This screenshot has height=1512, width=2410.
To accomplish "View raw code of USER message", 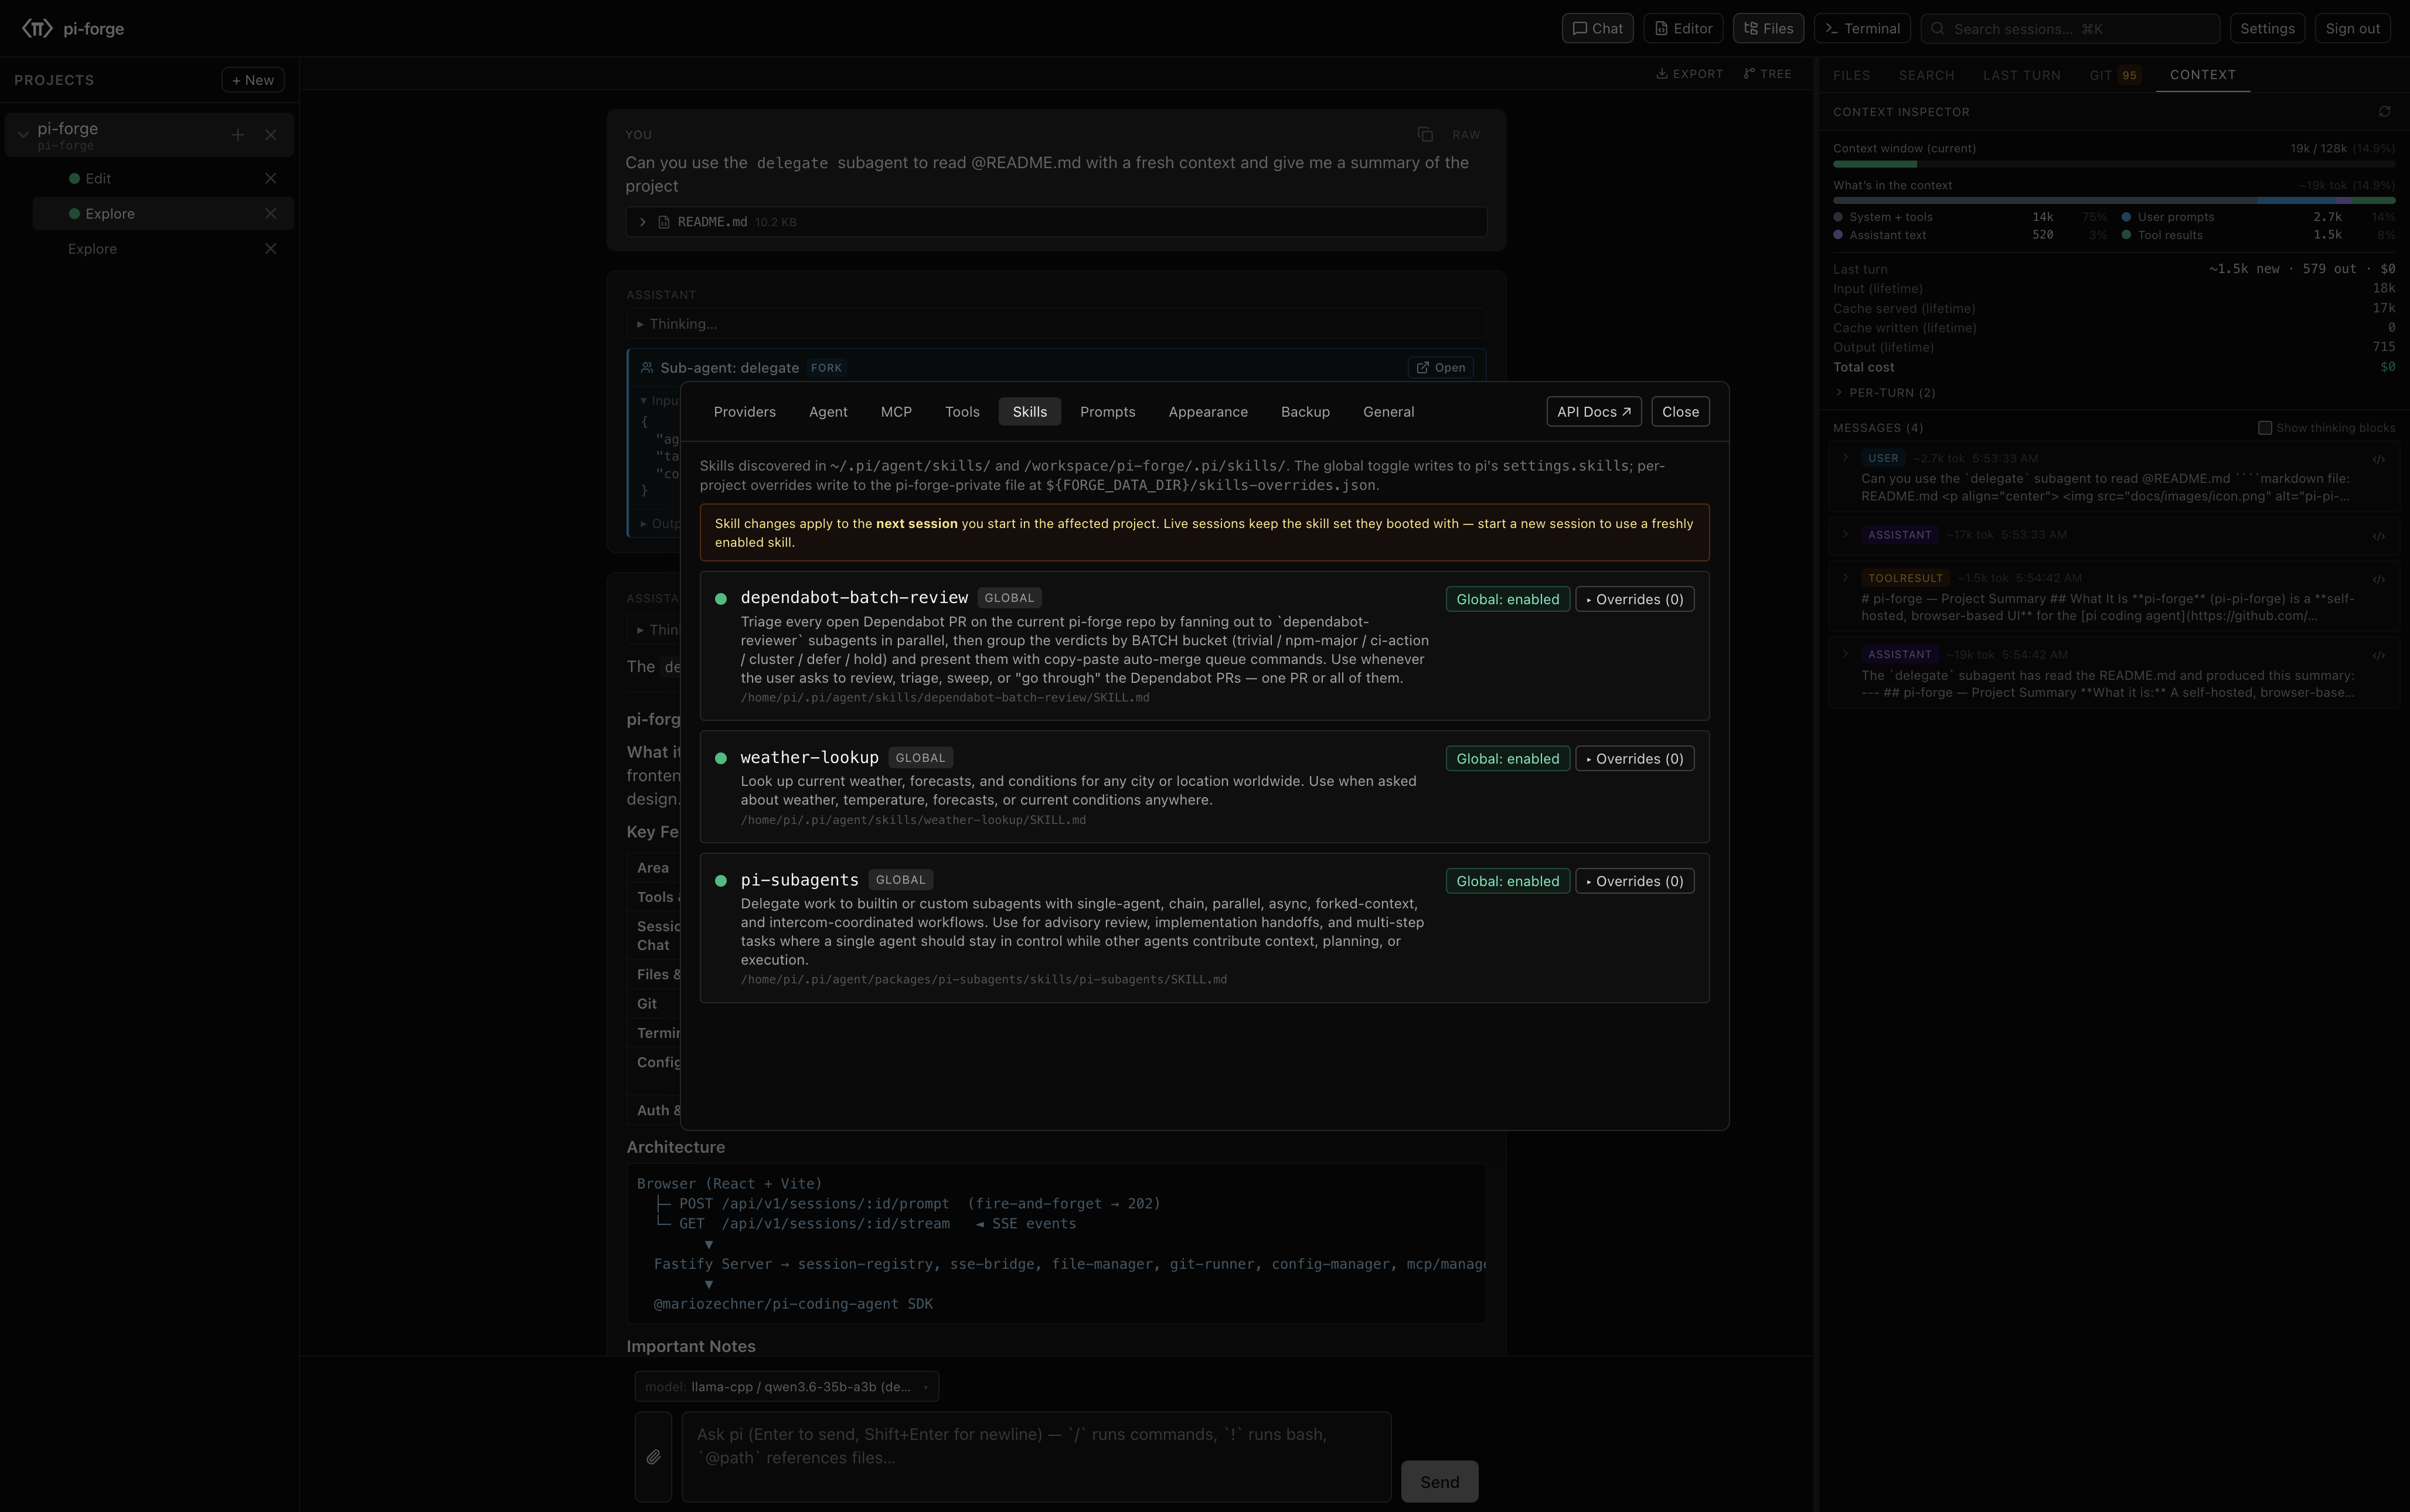I will tap(2379, 460).
